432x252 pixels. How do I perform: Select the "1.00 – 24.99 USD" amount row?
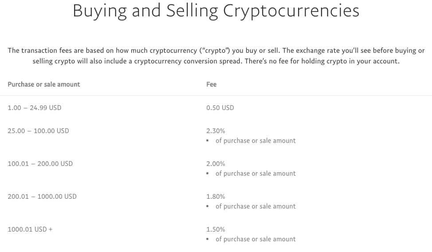point(35,108)
